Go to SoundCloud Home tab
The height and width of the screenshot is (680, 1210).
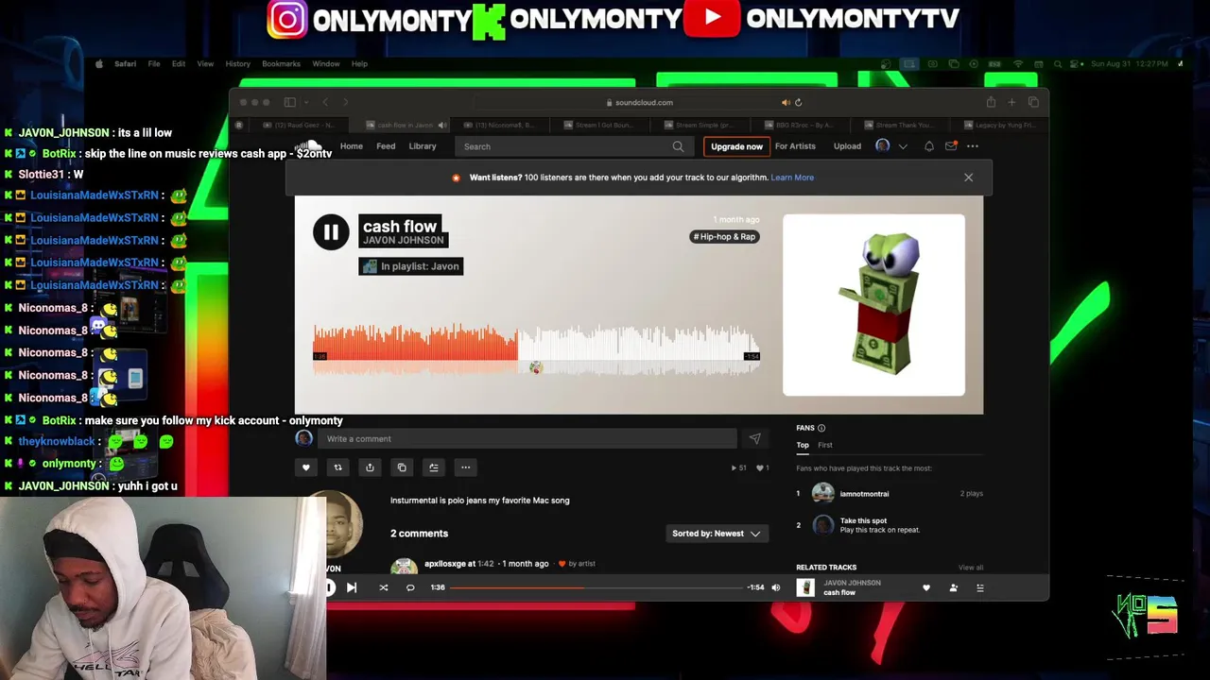point(352,146)
